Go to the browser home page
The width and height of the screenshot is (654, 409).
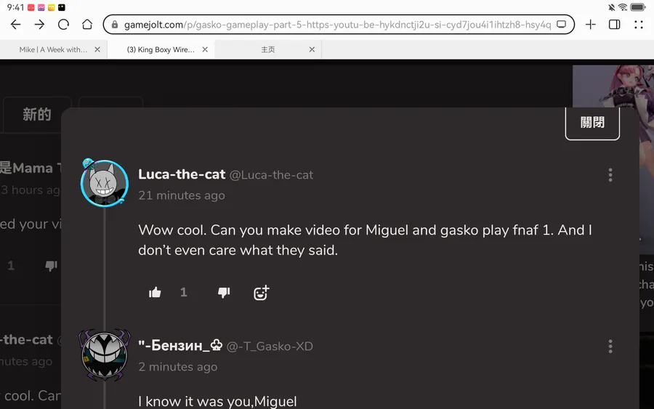87,25
